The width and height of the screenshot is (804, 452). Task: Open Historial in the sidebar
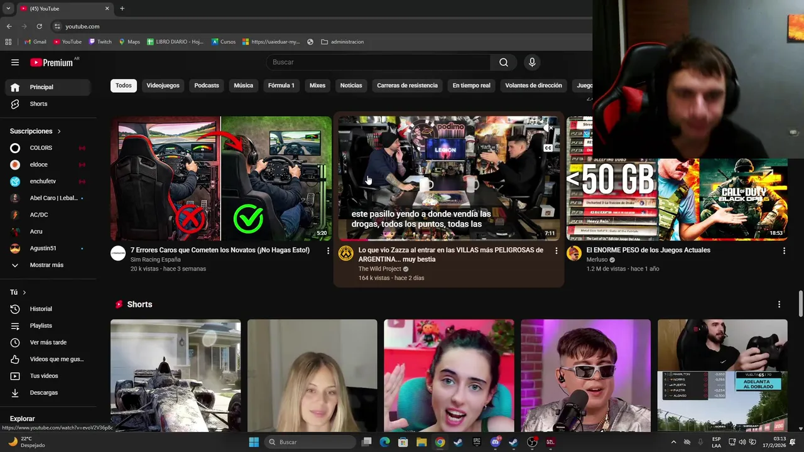click(48, 309)
